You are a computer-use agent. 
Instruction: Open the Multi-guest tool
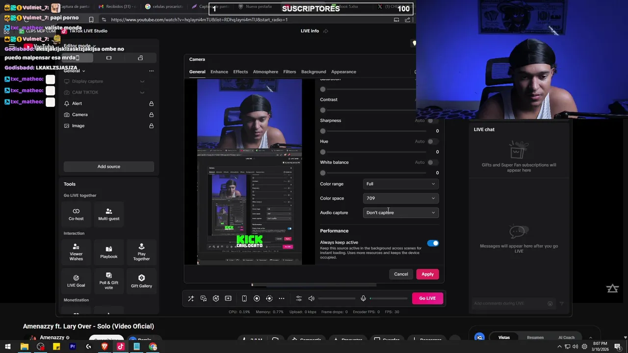109,214
